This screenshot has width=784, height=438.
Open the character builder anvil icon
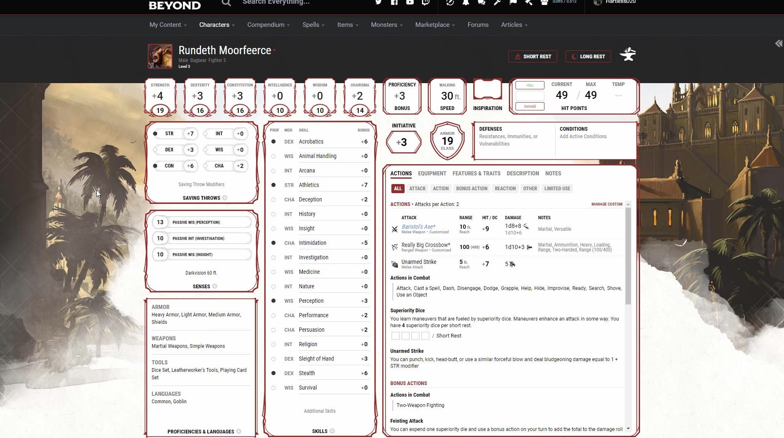tap(628, 55)
